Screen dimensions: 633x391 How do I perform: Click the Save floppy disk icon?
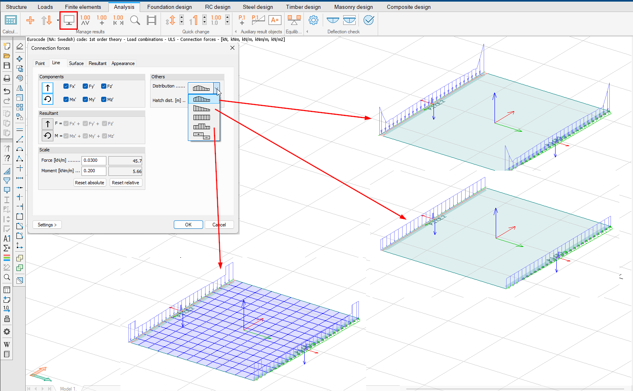(x=7, y=65)
